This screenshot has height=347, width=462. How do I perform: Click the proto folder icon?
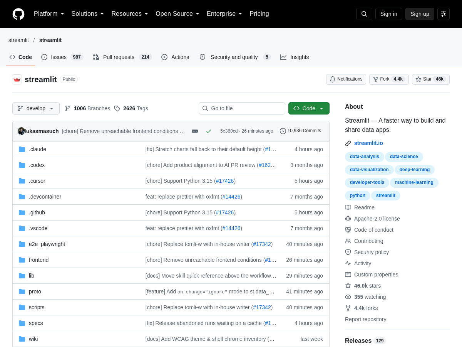pyautogui.click(x=22, y=291)
